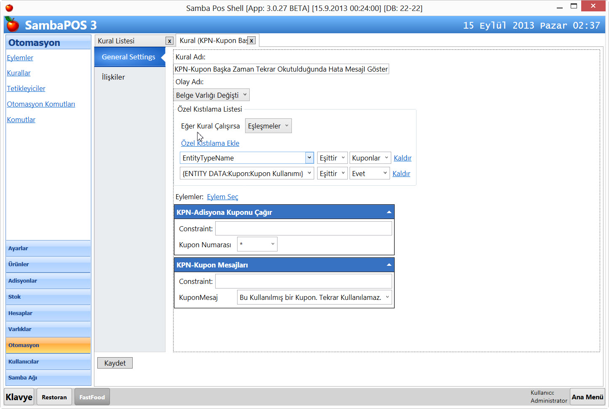Open the Olay Adı dropdown

[x=211, y=95]
